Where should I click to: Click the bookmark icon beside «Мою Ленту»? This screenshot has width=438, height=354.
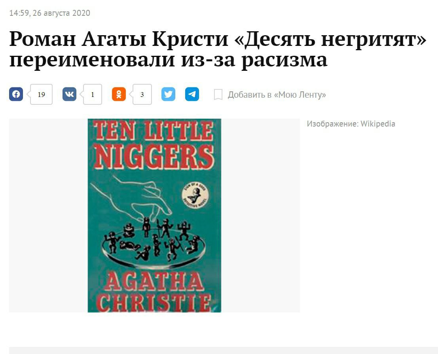tap(218, 95)
